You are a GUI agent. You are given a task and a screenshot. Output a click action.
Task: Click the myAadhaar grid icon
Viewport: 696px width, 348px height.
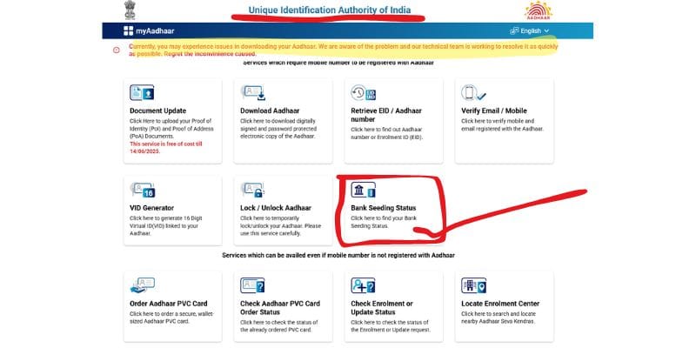click(128, 30)
